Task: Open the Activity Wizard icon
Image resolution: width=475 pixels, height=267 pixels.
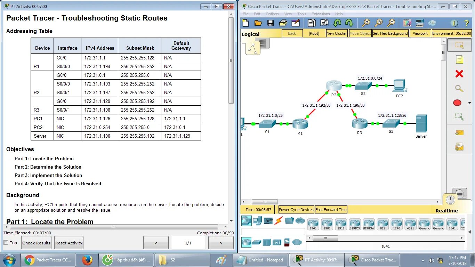Action: point(296,23)
